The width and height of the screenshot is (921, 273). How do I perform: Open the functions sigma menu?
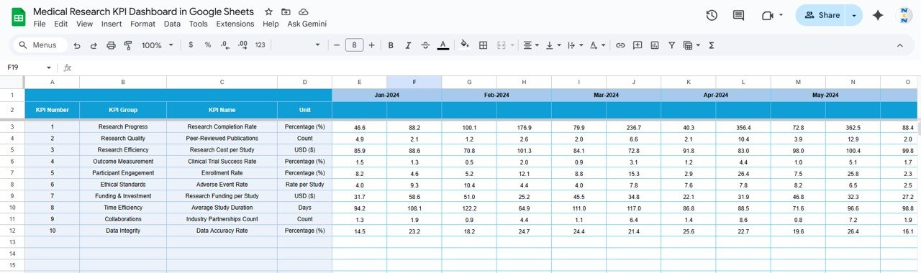pyautogui.click(x=712, y=45)
